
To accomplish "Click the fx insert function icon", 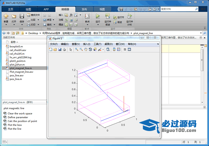I will point(71,15).
